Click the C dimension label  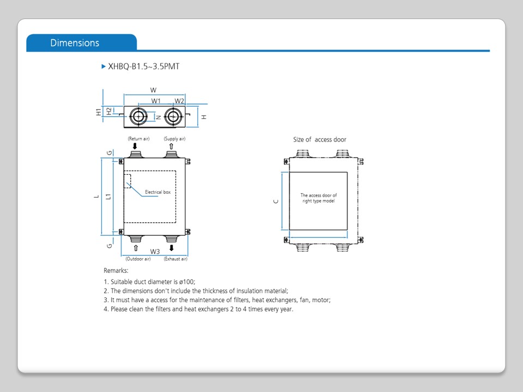click(x=276, y=201)
